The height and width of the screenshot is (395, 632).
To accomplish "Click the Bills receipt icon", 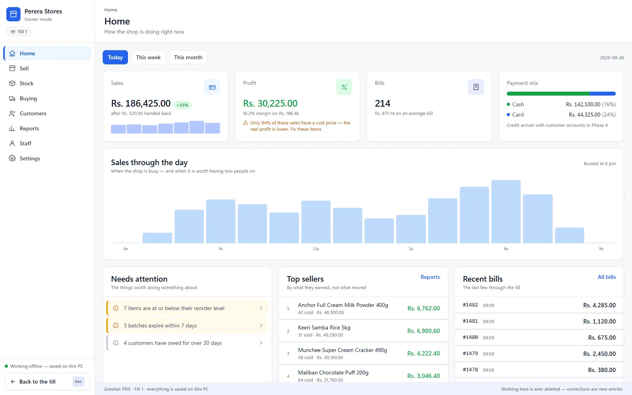I will point(476,87).
